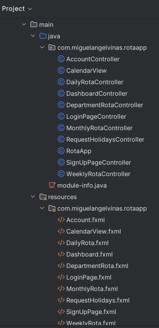Viewport: 159px width, 328px height.
Task: Open WeeklyRotaController class
Action: [98, 174]
